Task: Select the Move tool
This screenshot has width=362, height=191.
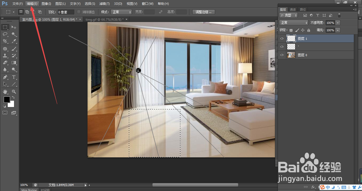Action: pos(14,27)
